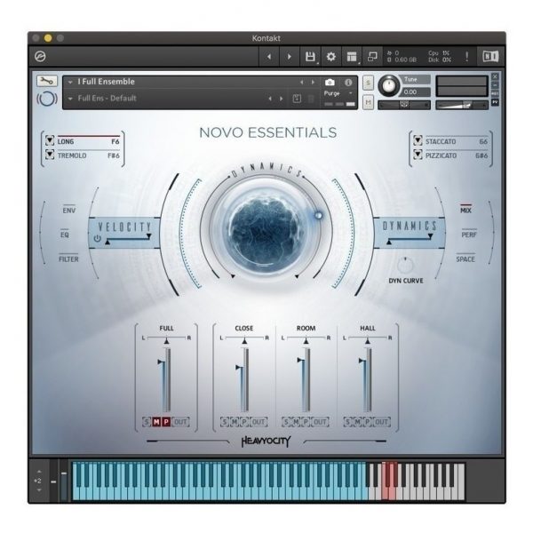Solo the ROOM mic channel

point(286,422)
